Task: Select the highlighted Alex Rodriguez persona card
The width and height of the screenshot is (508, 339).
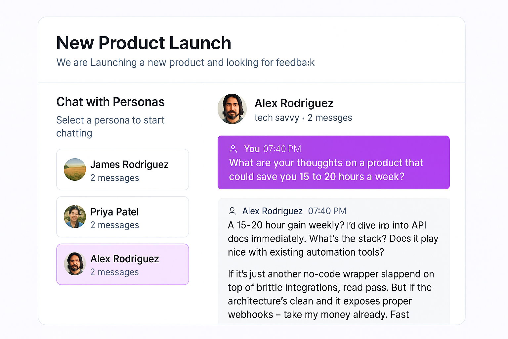Action: point(122,264)
